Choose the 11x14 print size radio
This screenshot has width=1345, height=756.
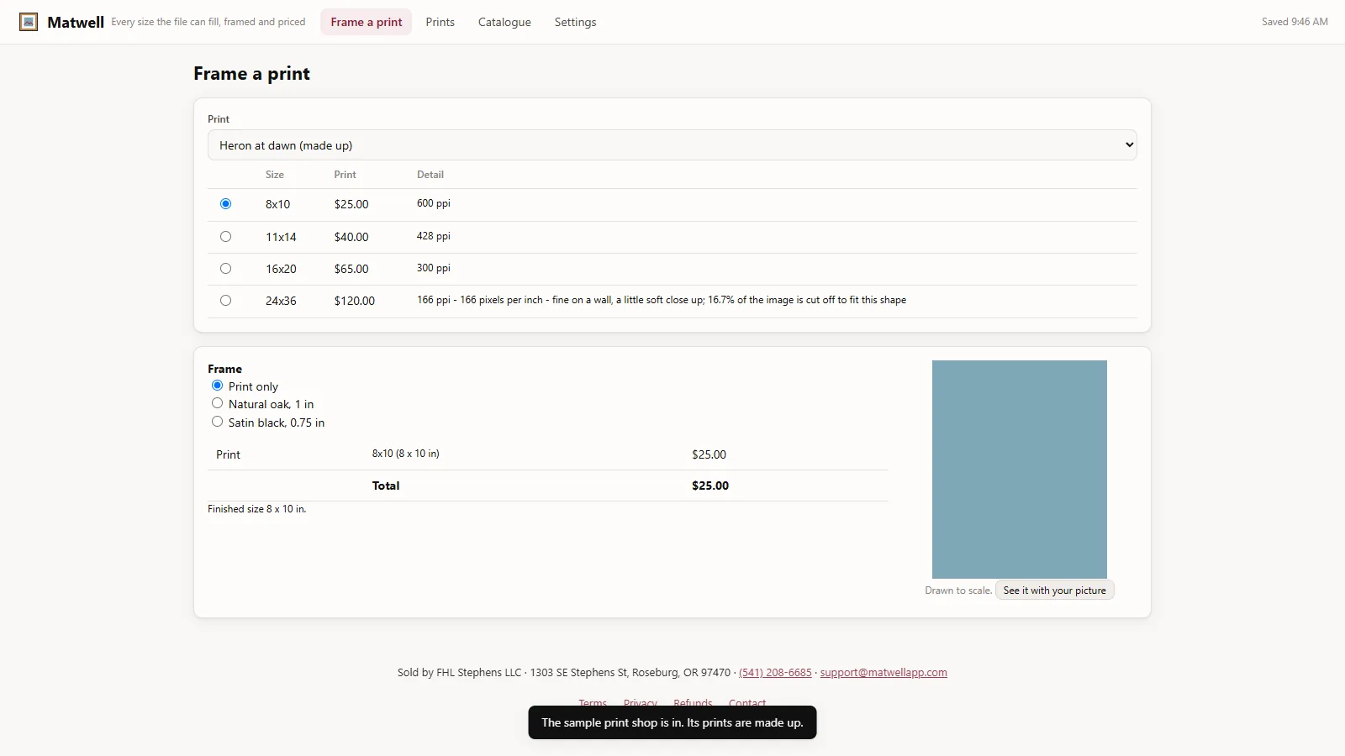click(225, 236)
